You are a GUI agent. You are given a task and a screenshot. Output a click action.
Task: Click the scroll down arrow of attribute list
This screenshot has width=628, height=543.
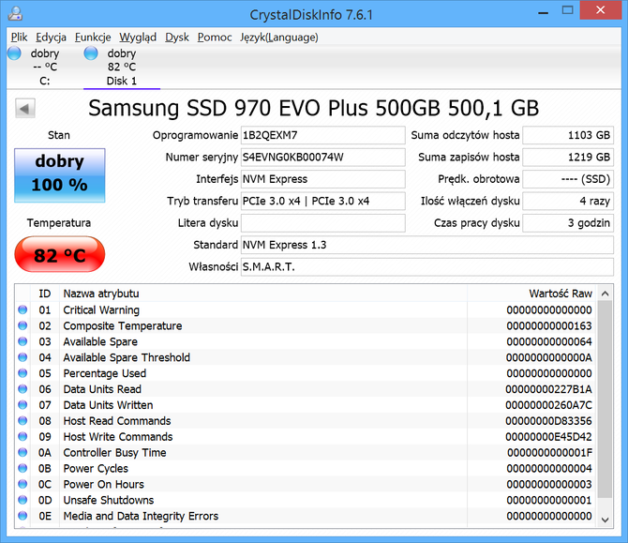(x=606, y=520)
